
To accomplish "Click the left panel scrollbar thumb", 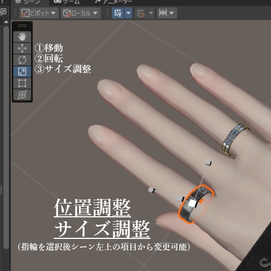I will tap(6, 137).
